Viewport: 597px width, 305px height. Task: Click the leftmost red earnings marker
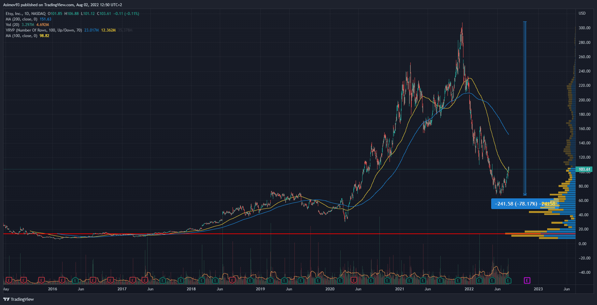click(x=9, y=280)
